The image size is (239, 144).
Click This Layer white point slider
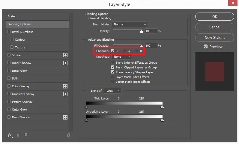tap(162, 107)
